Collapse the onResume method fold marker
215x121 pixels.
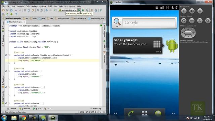point(9,104)
